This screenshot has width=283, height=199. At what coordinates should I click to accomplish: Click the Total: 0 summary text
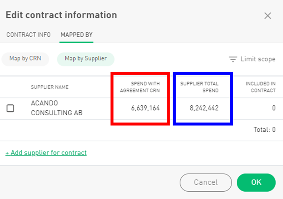coord(265,129)
